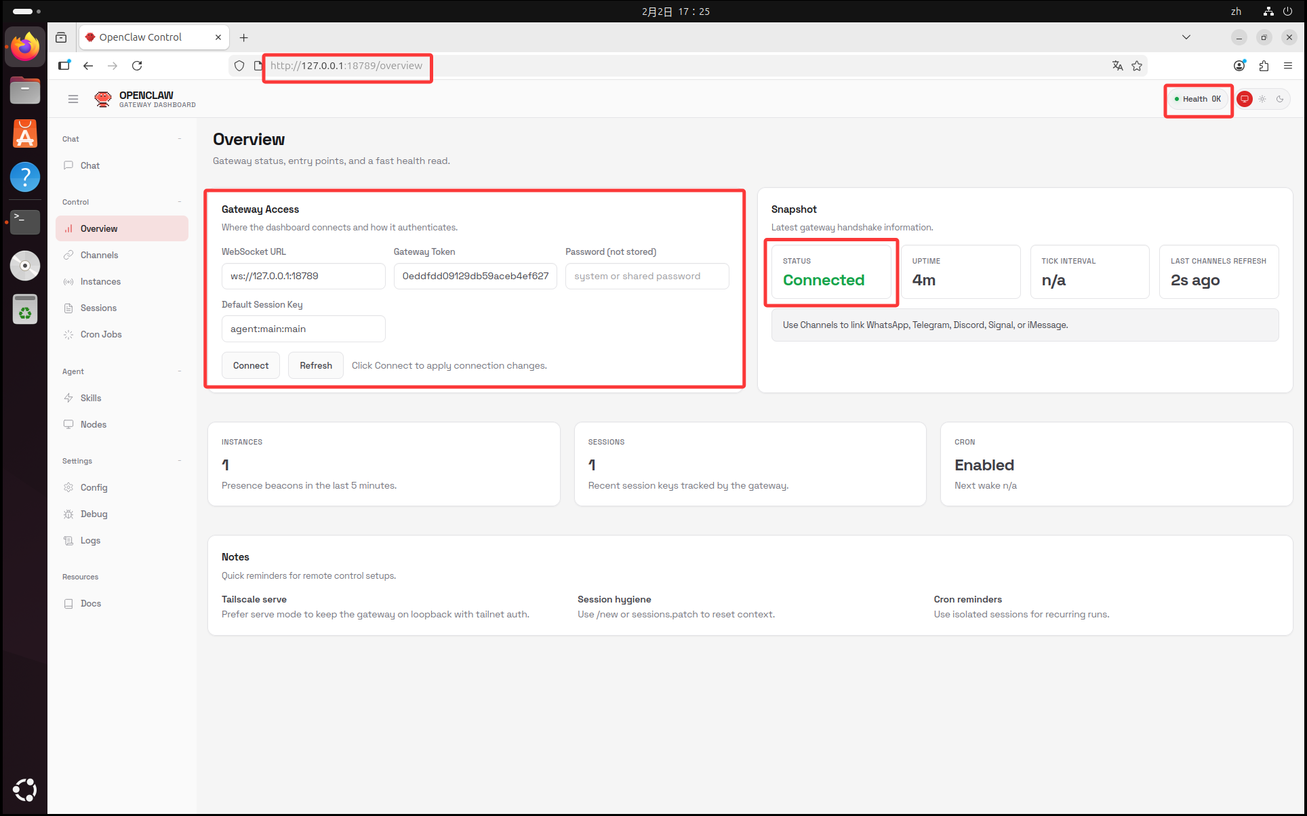Open the Sessions menu item
Screen dimensions: 1307x816
pos(98,308)
